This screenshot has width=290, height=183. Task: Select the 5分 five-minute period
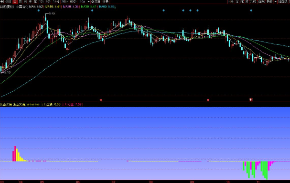coord(48,1)
